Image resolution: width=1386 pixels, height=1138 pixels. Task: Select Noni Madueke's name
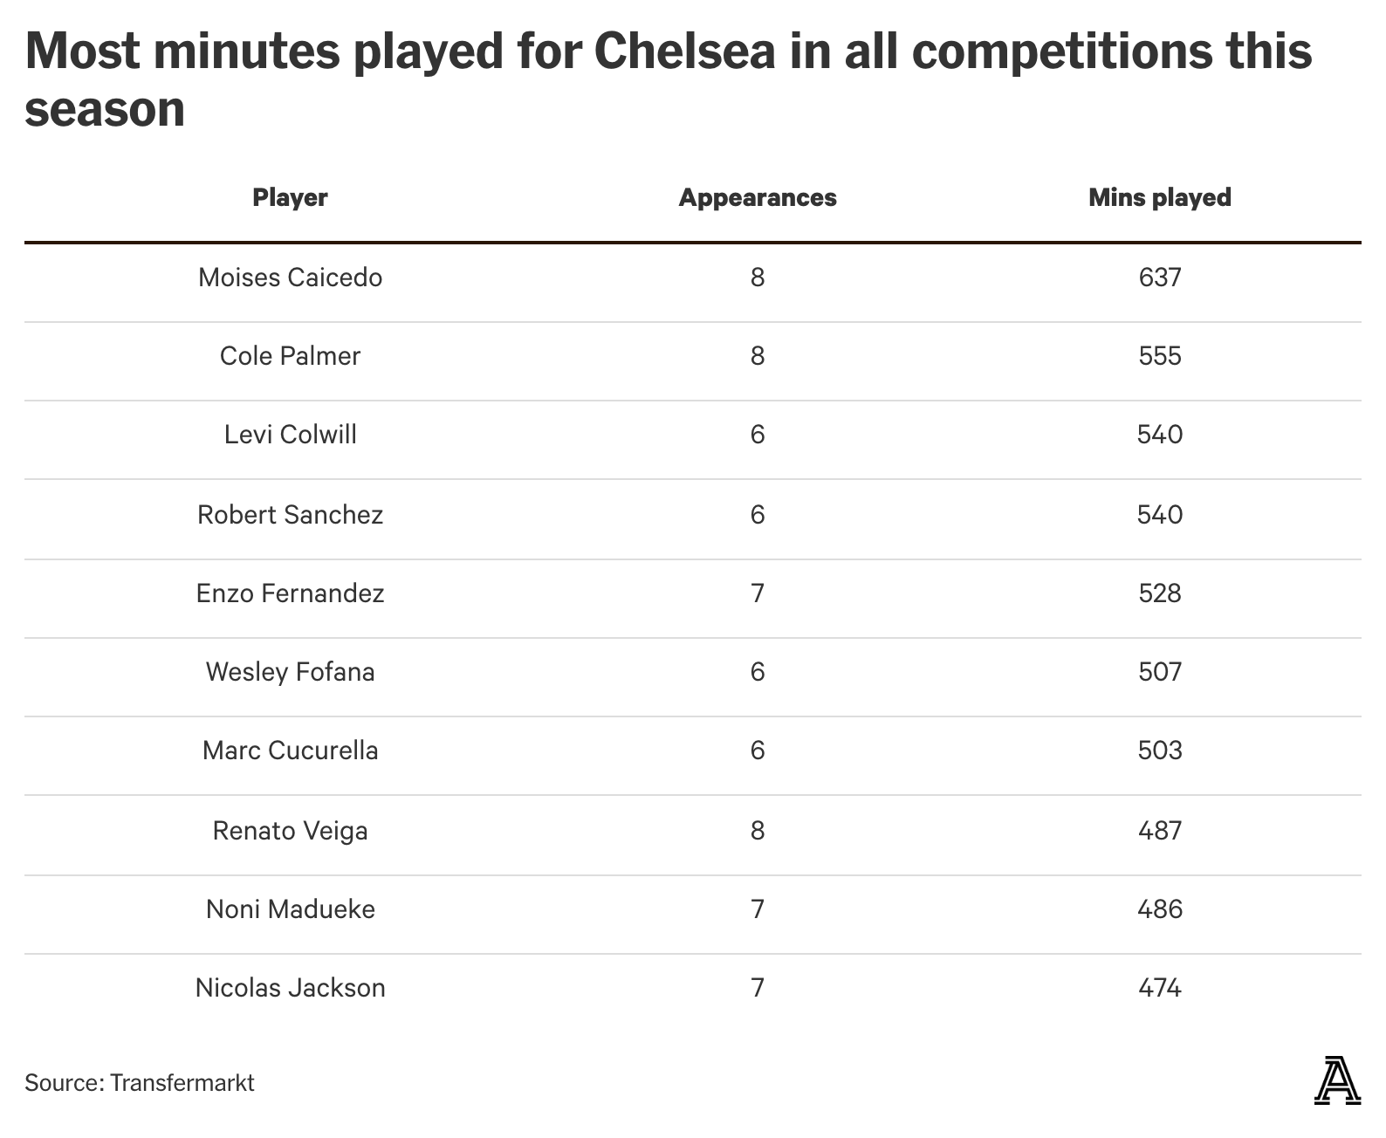click(x=290, y=909)
